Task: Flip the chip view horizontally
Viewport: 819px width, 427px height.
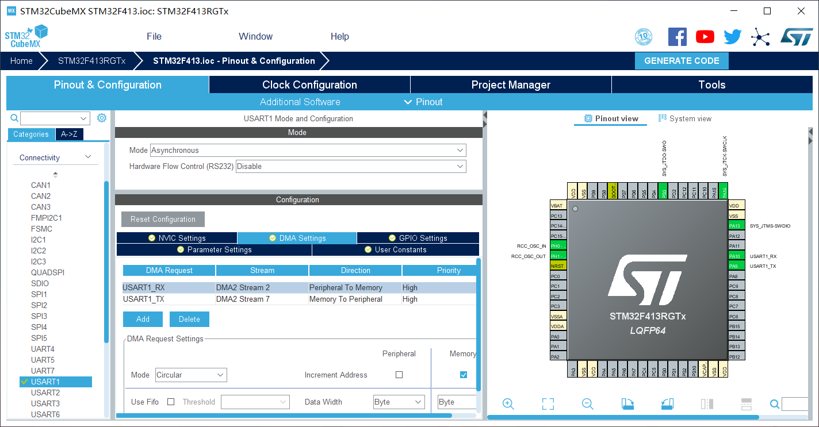Action: (x=707, y=404)
